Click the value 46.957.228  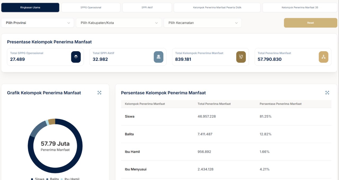click(207, 116)
